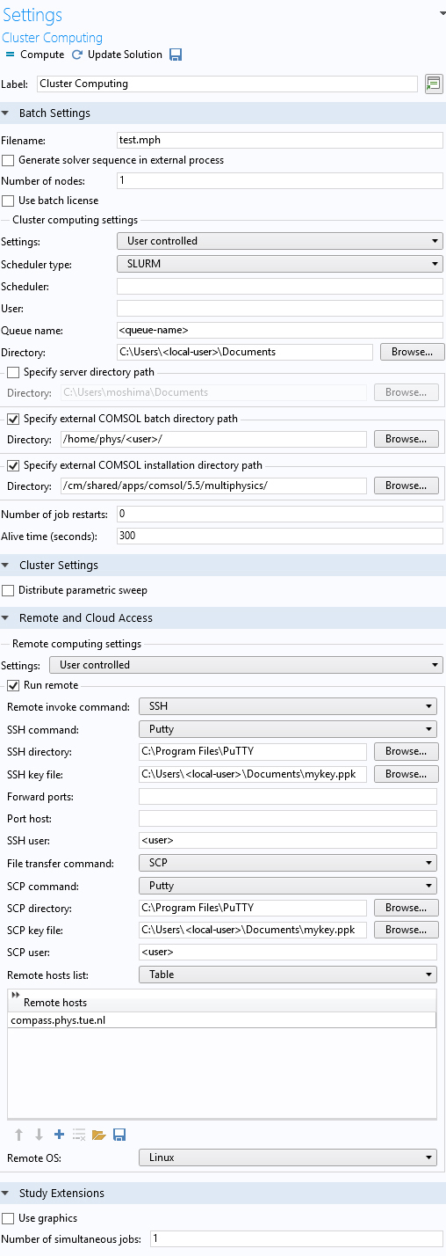Open Remote OS Linux dropdown
446x1256 pixels.
287,1157
